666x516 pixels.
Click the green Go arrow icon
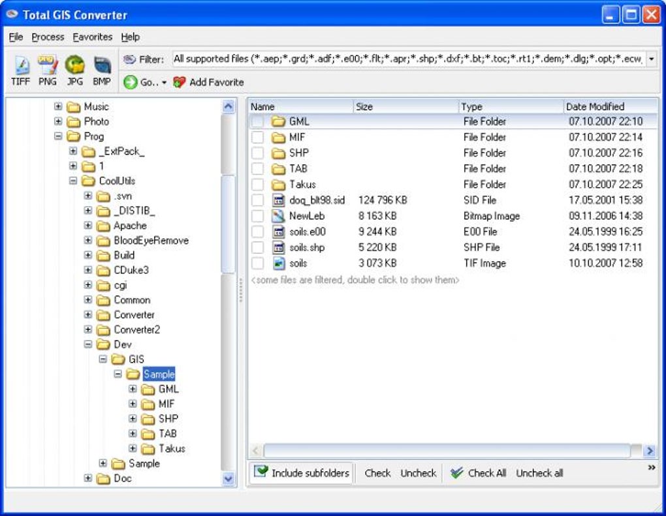(x=131, y=82)
